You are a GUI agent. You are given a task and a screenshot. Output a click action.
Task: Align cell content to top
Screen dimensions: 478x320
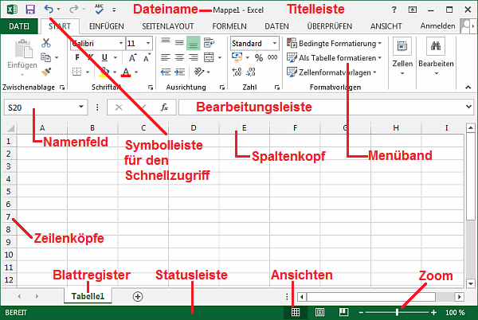coord(166,43)
